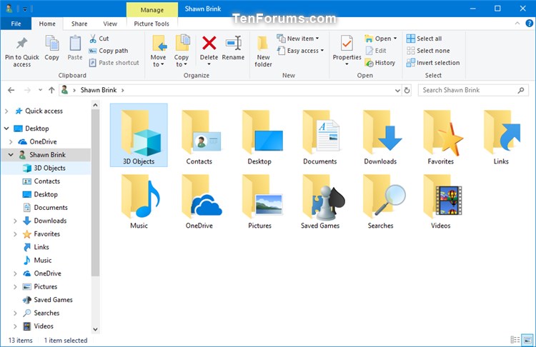
Task: Select the Music folder in file pane
Action: click(139, 200)
